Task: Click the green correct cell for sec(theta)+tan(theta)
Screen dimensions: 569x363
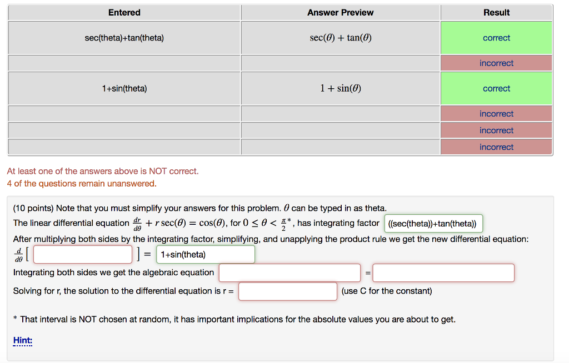Action: click(496, 38)
